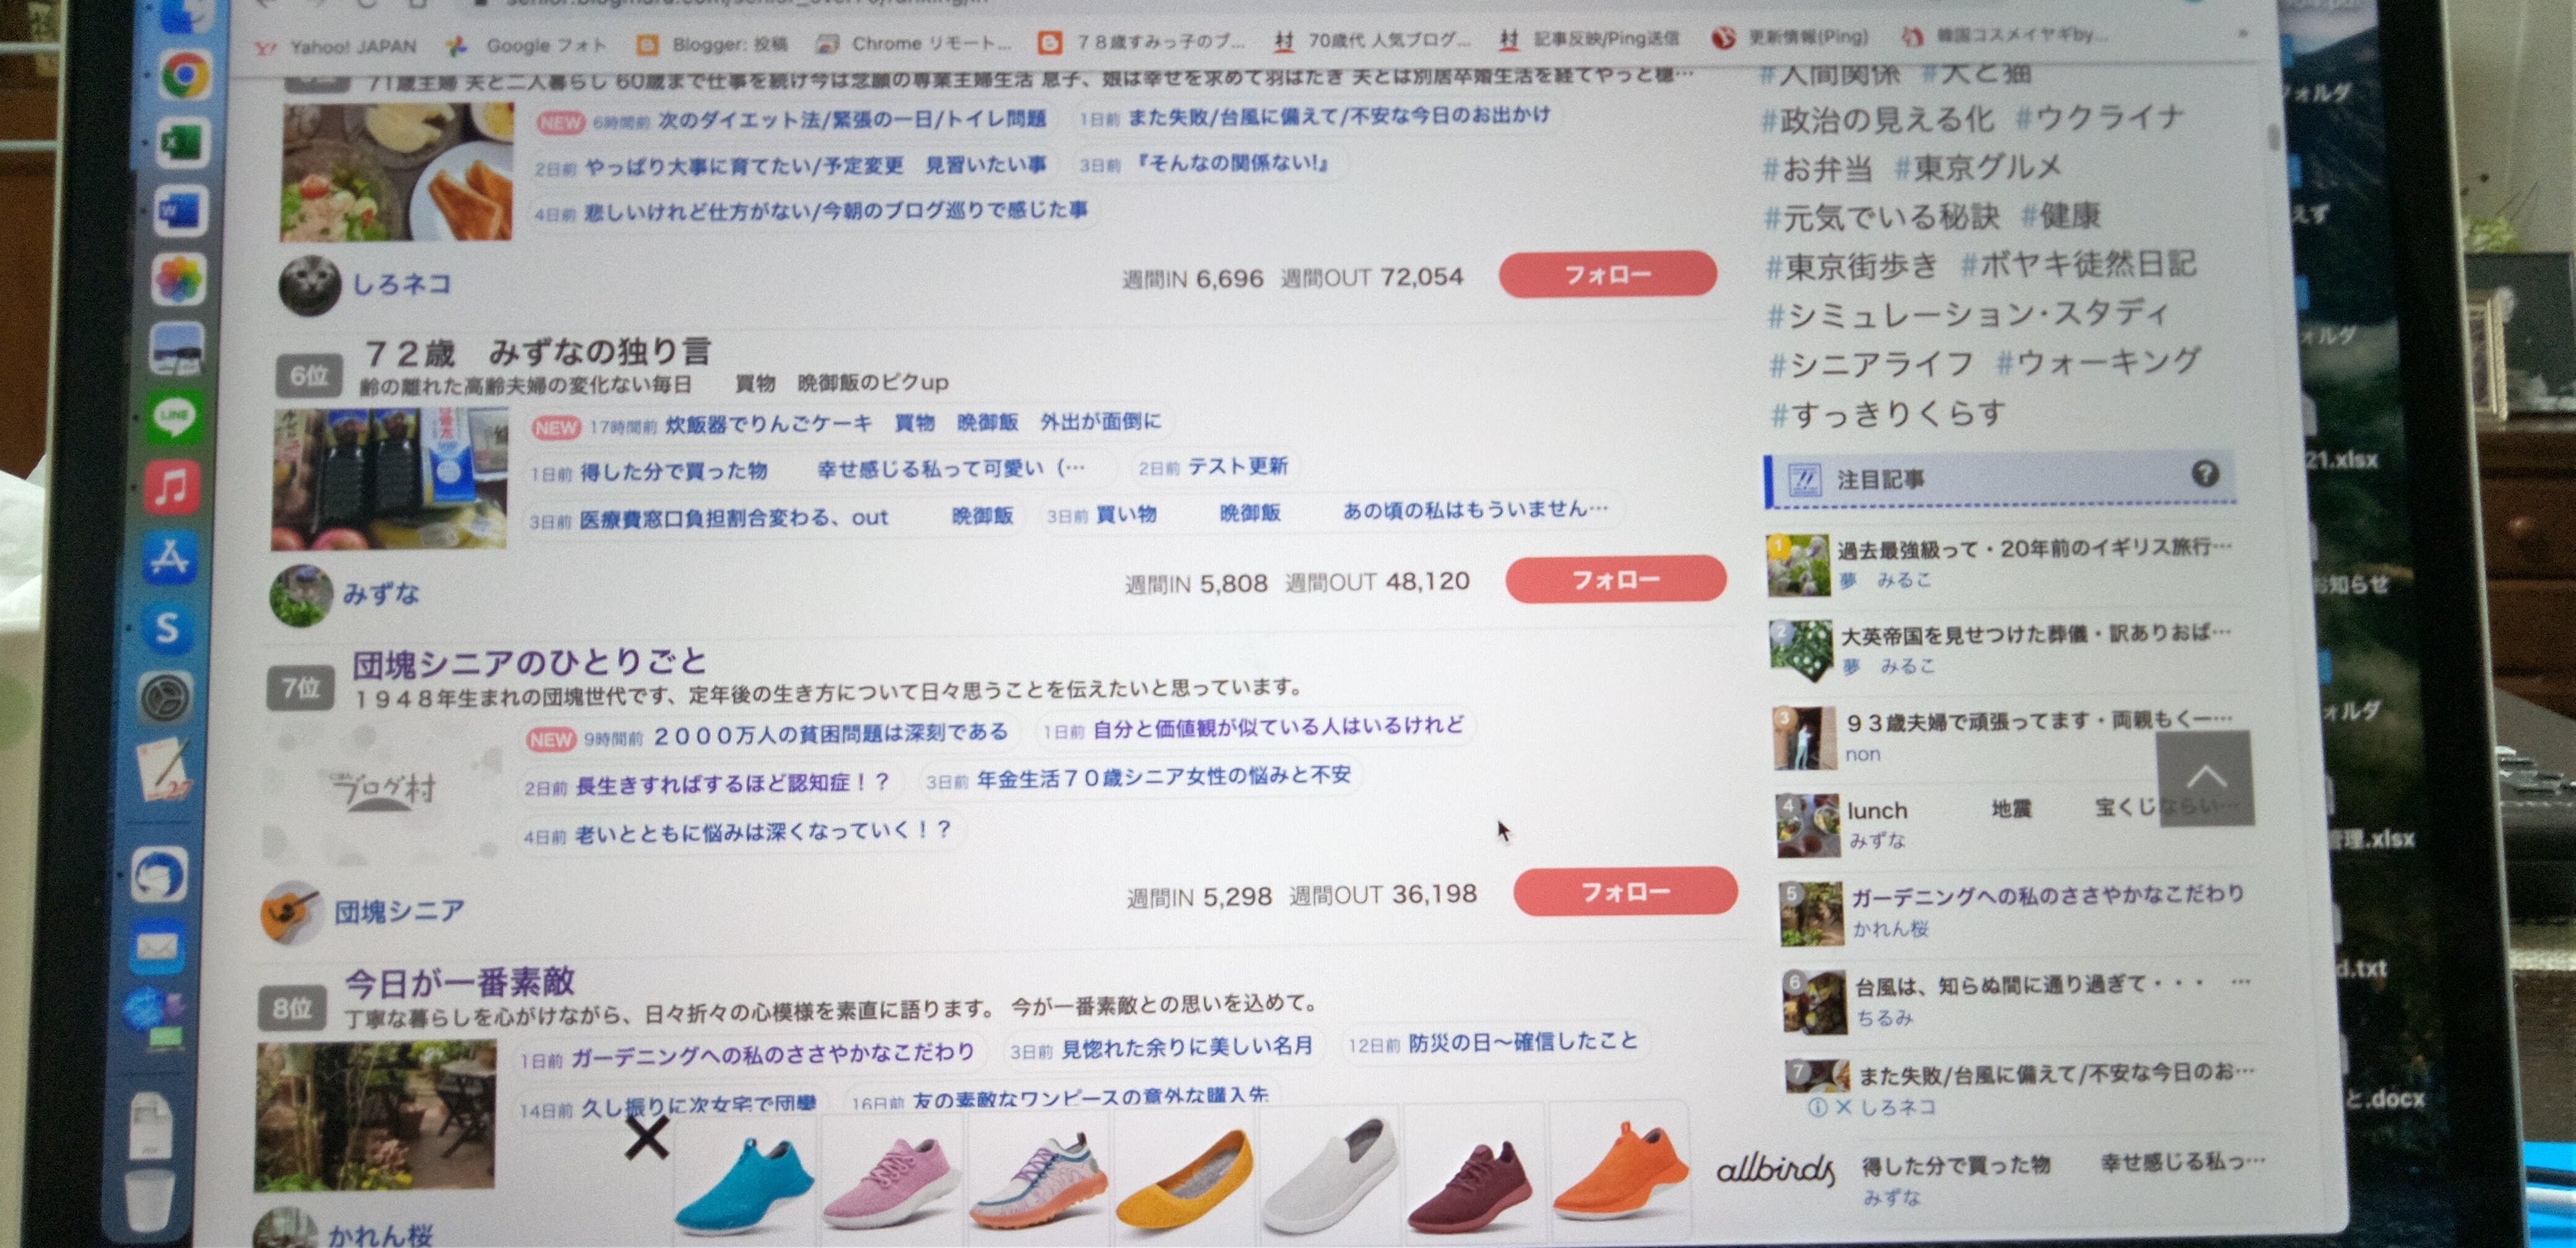The image size is (2576, 1248).
Task: Open 記事反映/Ping送信 bookmark
Action: pos(1590,39)
